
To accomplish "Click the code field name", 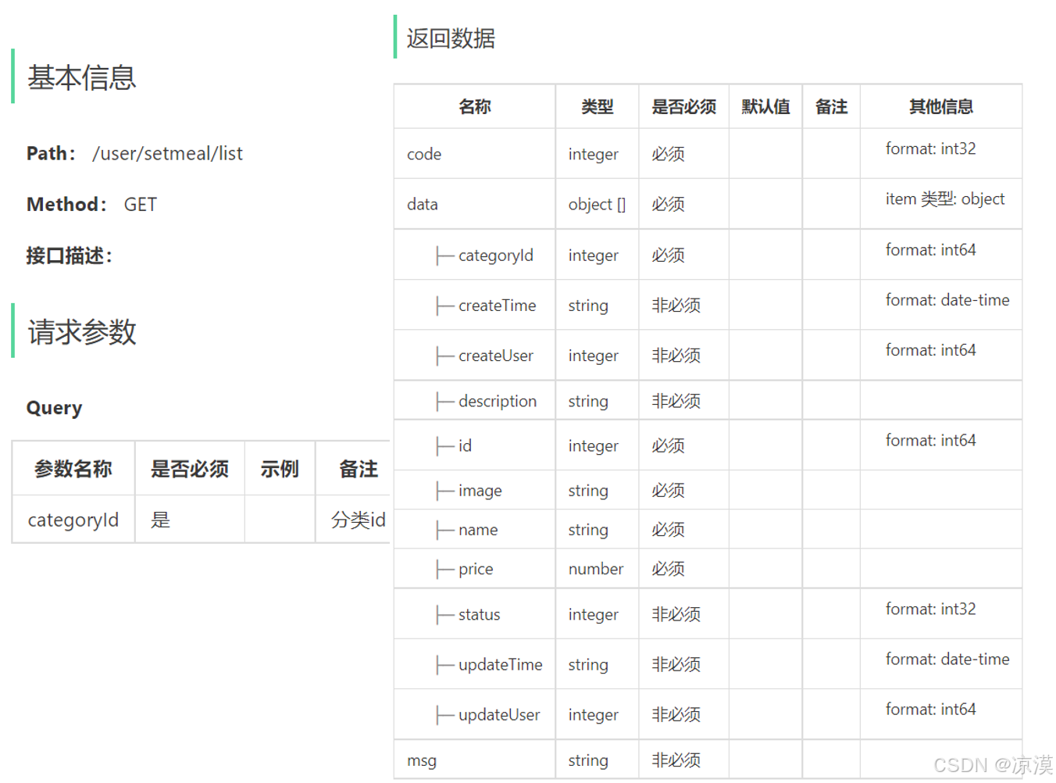I will (424, 154).
